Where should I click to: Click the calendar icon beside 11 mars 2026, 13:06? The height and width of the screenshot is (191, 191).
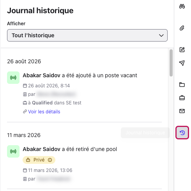click(25, 170)
